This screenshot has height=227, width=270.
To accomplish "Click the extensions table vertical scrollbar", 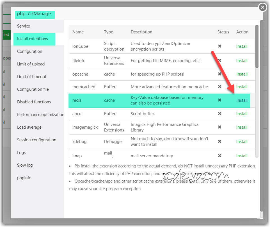I will 257,46.
